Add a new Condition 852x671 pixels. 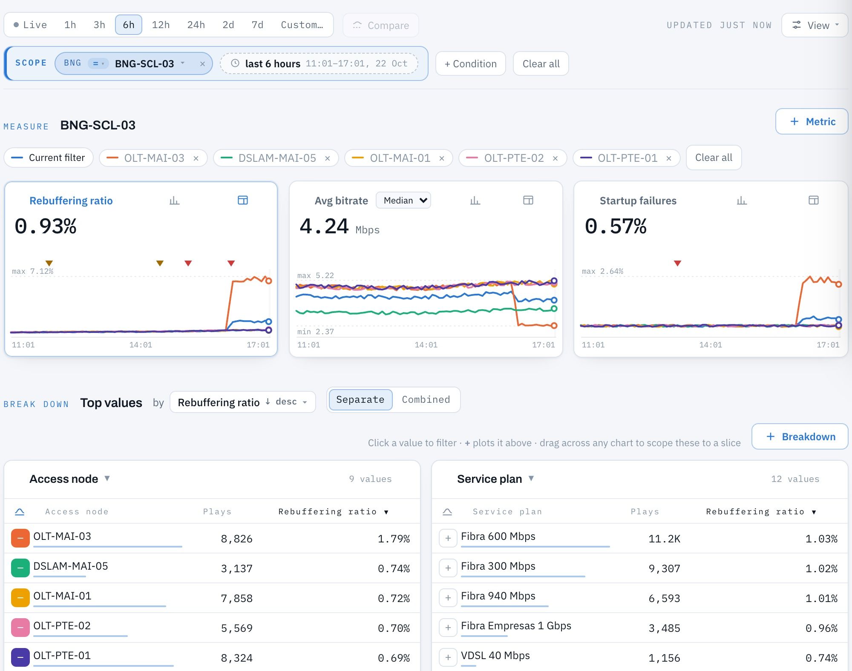coord(470,64)
